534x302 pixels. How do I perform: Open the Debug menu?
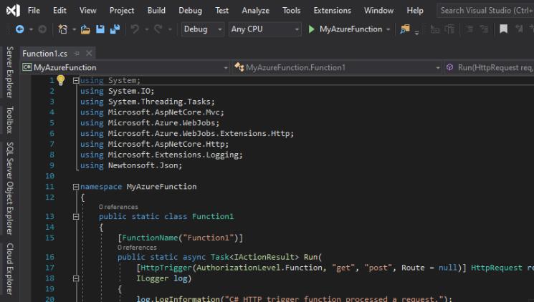[191, 11]
